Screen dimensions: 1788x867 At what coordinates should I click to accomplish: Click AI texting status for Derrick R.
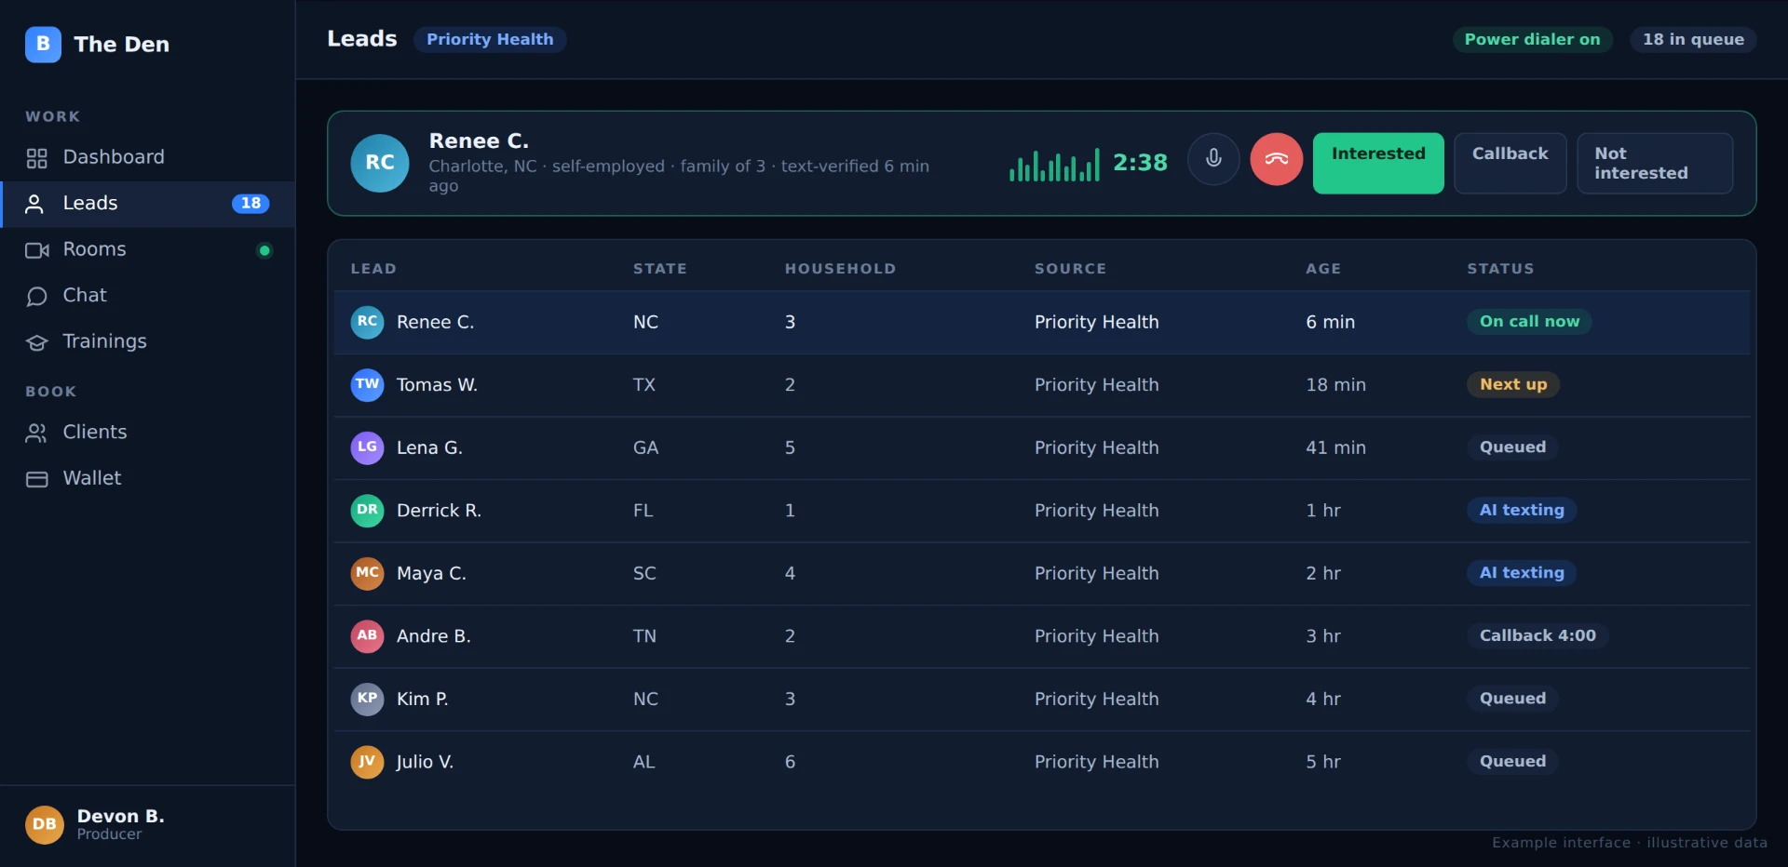1522,511
